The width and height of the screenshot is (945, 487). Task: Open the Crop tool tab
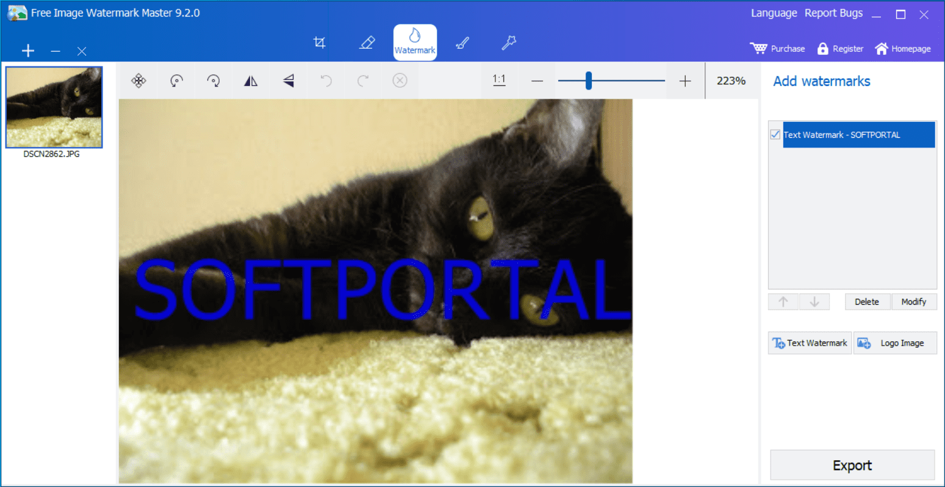click(x=319, y=43)
